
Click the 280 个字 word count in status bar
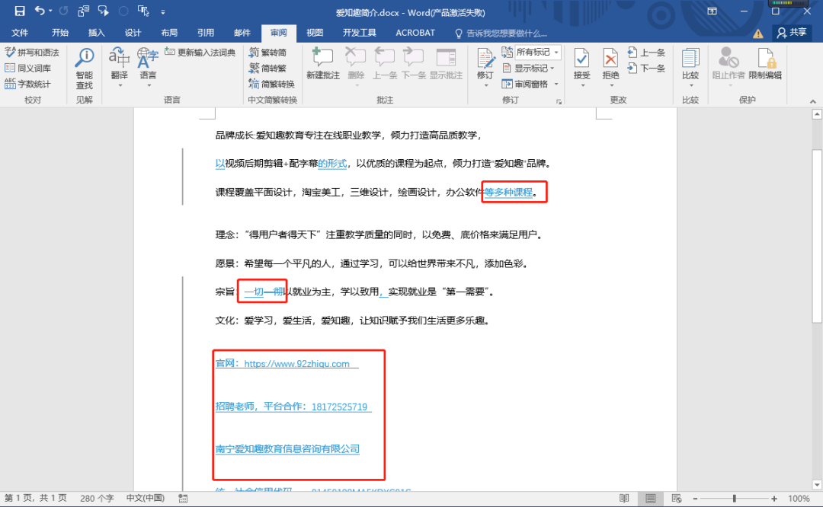pos(97,498)
